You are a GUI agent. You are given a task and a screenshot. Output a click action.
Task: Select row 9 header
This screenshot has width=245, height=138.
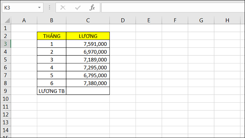6,91
